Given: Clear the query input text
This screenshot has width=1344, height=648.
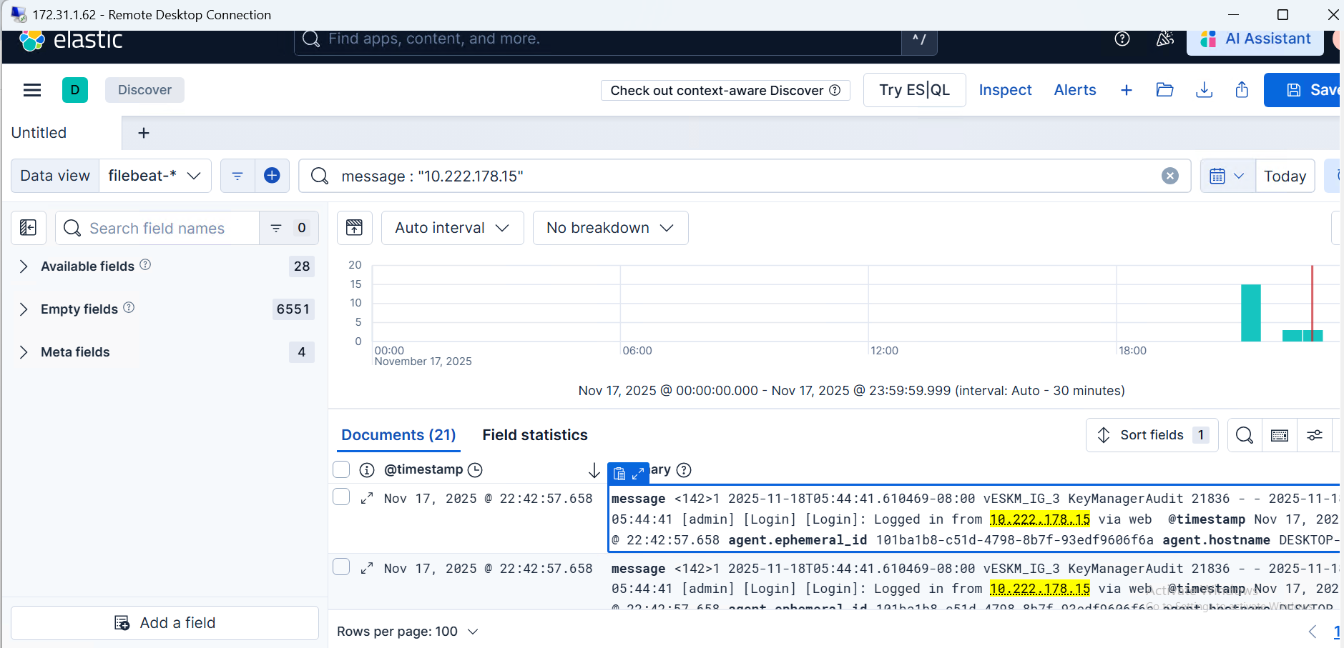Looking at the screenshot, I should [1170, 176].
